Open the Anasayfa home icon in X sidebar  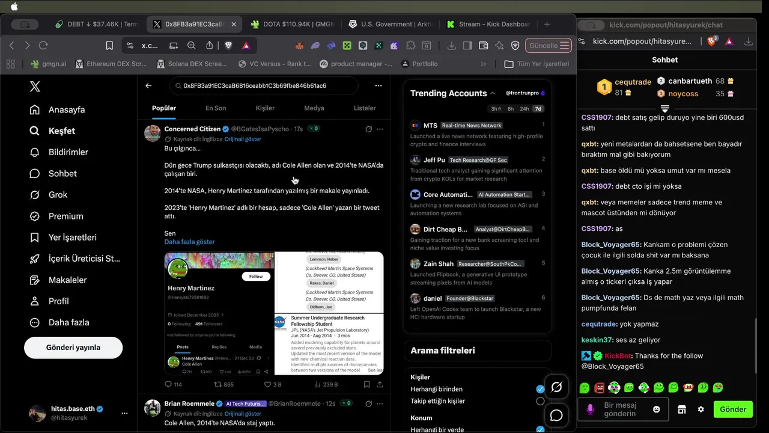tap(35, 109)
